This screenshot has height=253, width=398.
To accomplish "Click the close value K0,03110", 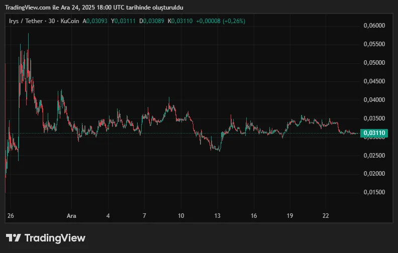I will pos(181,21).
